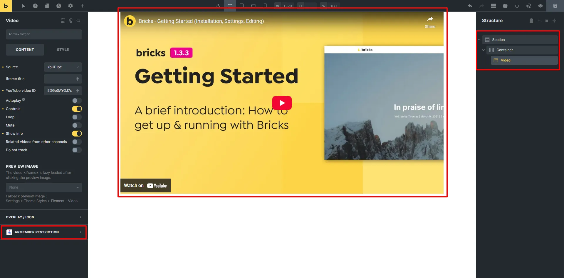This screenshot has height=278, width=564.
Task: Enable Autoplay for the video
Action: pyautogui.click(x=77, y=101)
